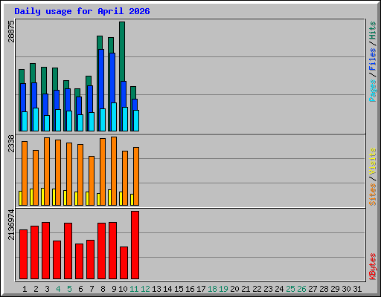Select day 16 on the x-axis
The image size is (381, 297).
click(x=190, y=289)
